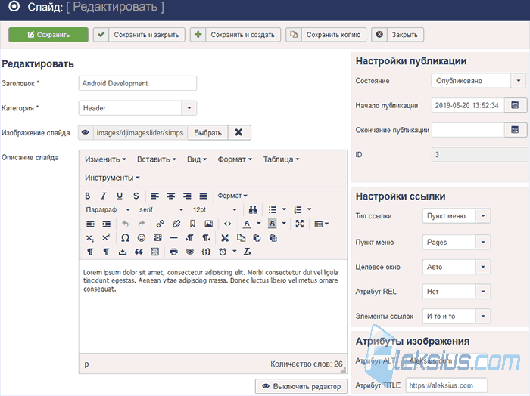This screenshot has height=396, width=530.
Task: Click the print icon
Action: click(x=173, y=252)
